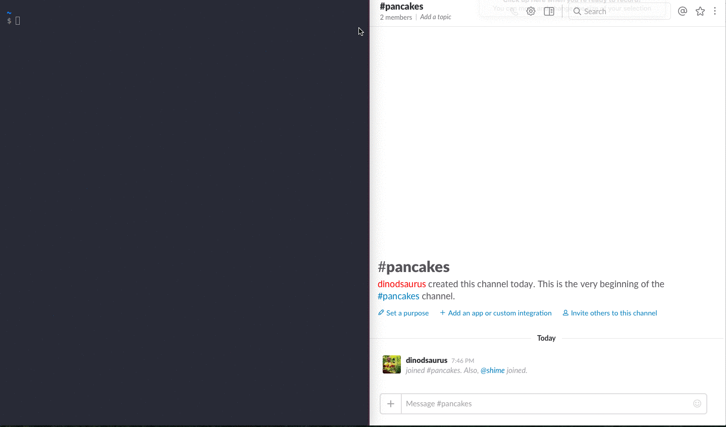Open mentions with the @ icon
This screenshot has width=726, height=427.
click(x=683, y=11)
